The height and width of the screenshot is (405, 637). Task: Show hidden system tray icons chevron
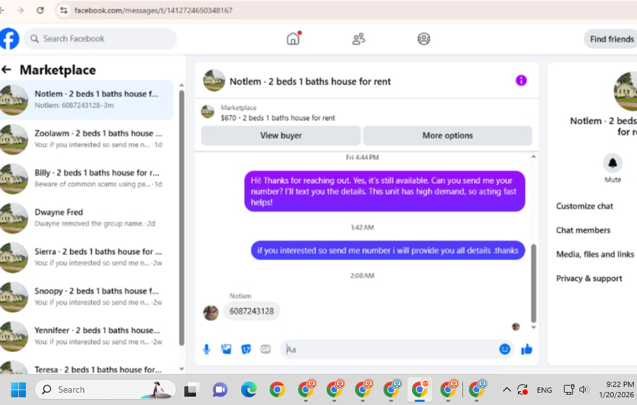[x=506, y=389]
